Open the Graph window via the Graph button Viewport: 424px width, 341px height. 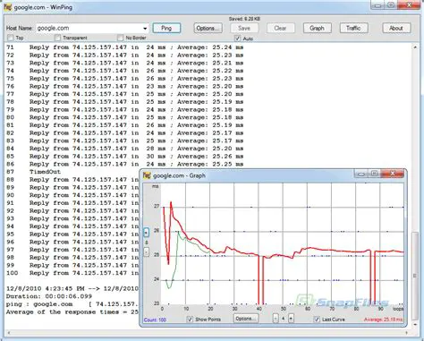tap(317, 28)
